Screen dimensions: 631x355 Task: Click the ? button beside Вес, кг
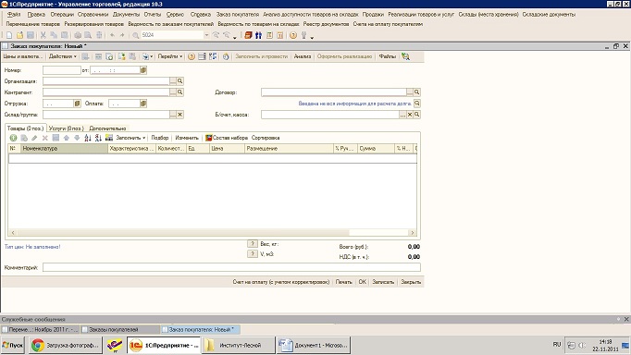click(x=253, y=244)
